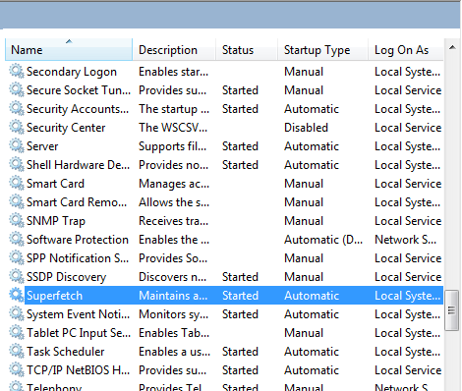
Task: Click the Secondary Logon gear icon
Action: click(x=17, y=72)
